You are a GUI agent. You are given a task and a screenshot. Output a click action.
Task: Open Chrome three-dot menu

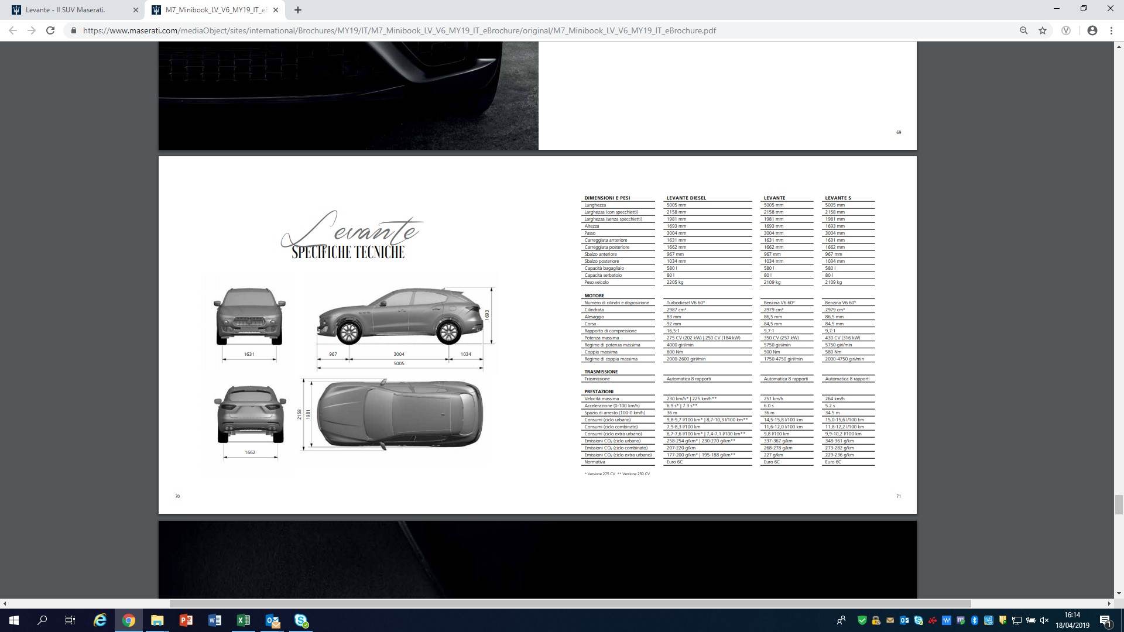(x=1111, y=30)
